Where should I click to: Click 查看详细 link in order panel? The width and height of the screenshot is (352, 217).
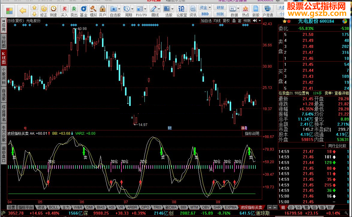[x=342, y=93]
